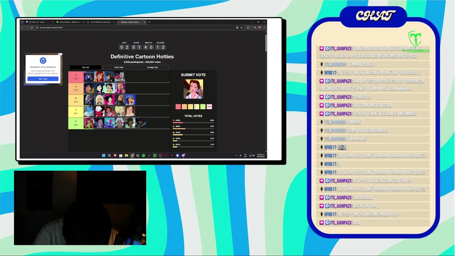
Task: Click chat message 'JAKAAJAKAA'
Action: [363, 198]
